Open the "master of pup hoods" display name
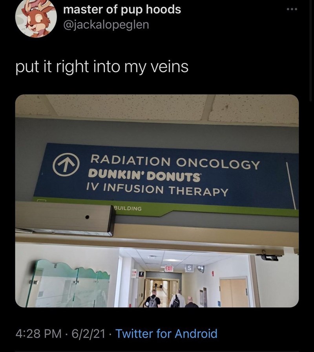This screenshot has height=352, width=314. tap(122, 9)
